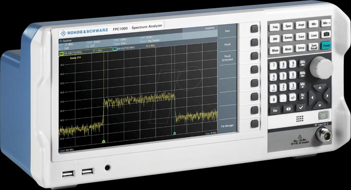Tap numeric key 9

point(293,64)
